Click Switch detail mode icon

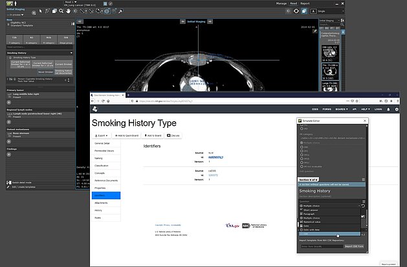[8, 183]
